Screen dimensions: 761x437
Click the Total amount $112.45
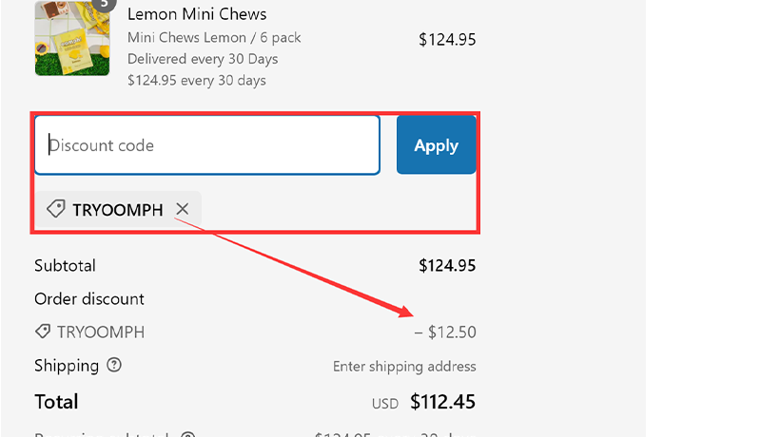[442, 402]
